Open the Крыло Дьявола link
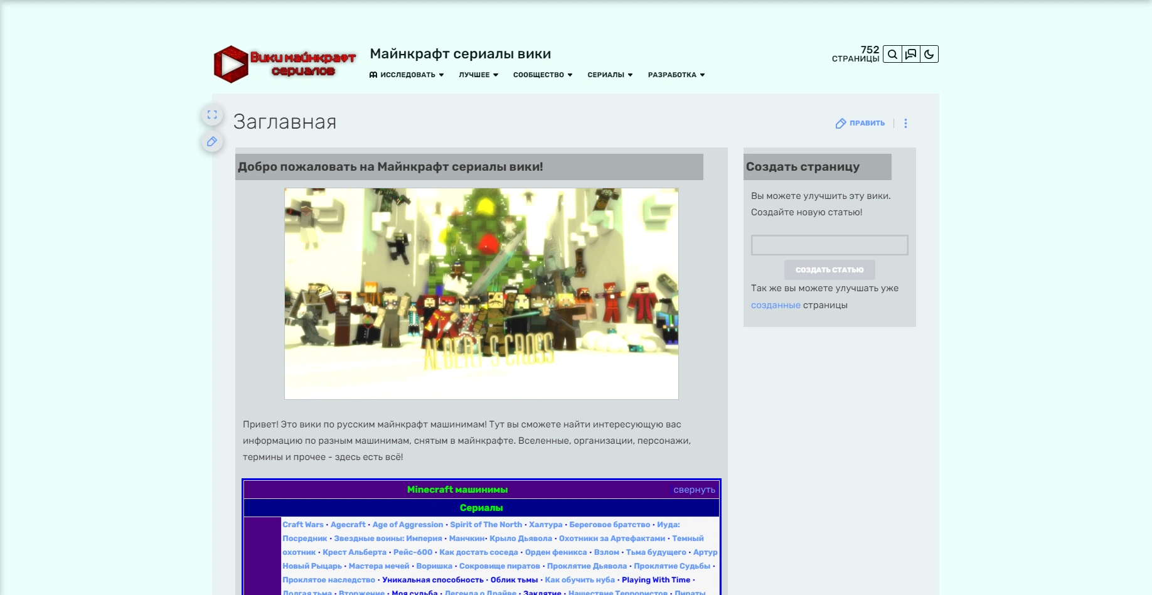 (x=521, y=539)
